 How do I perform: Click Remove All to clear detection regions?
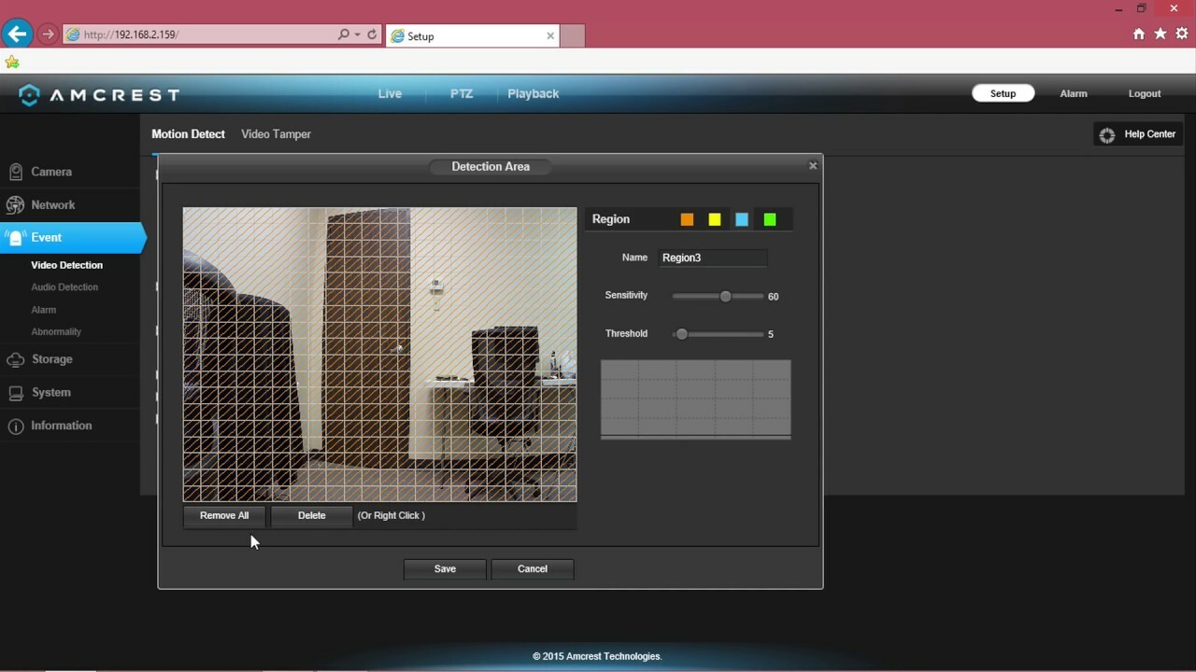pyautogui.click(x=224, y=516)
